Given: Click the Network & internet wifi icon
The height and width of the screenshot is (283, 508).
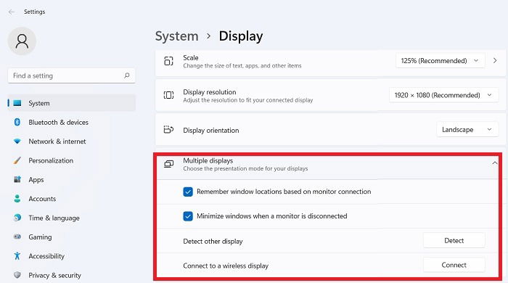Looking at the screenshot, I should 17,141.
